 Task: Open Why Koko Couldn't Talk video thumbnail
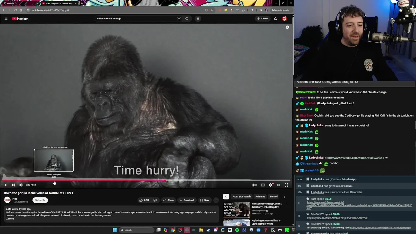237,210
